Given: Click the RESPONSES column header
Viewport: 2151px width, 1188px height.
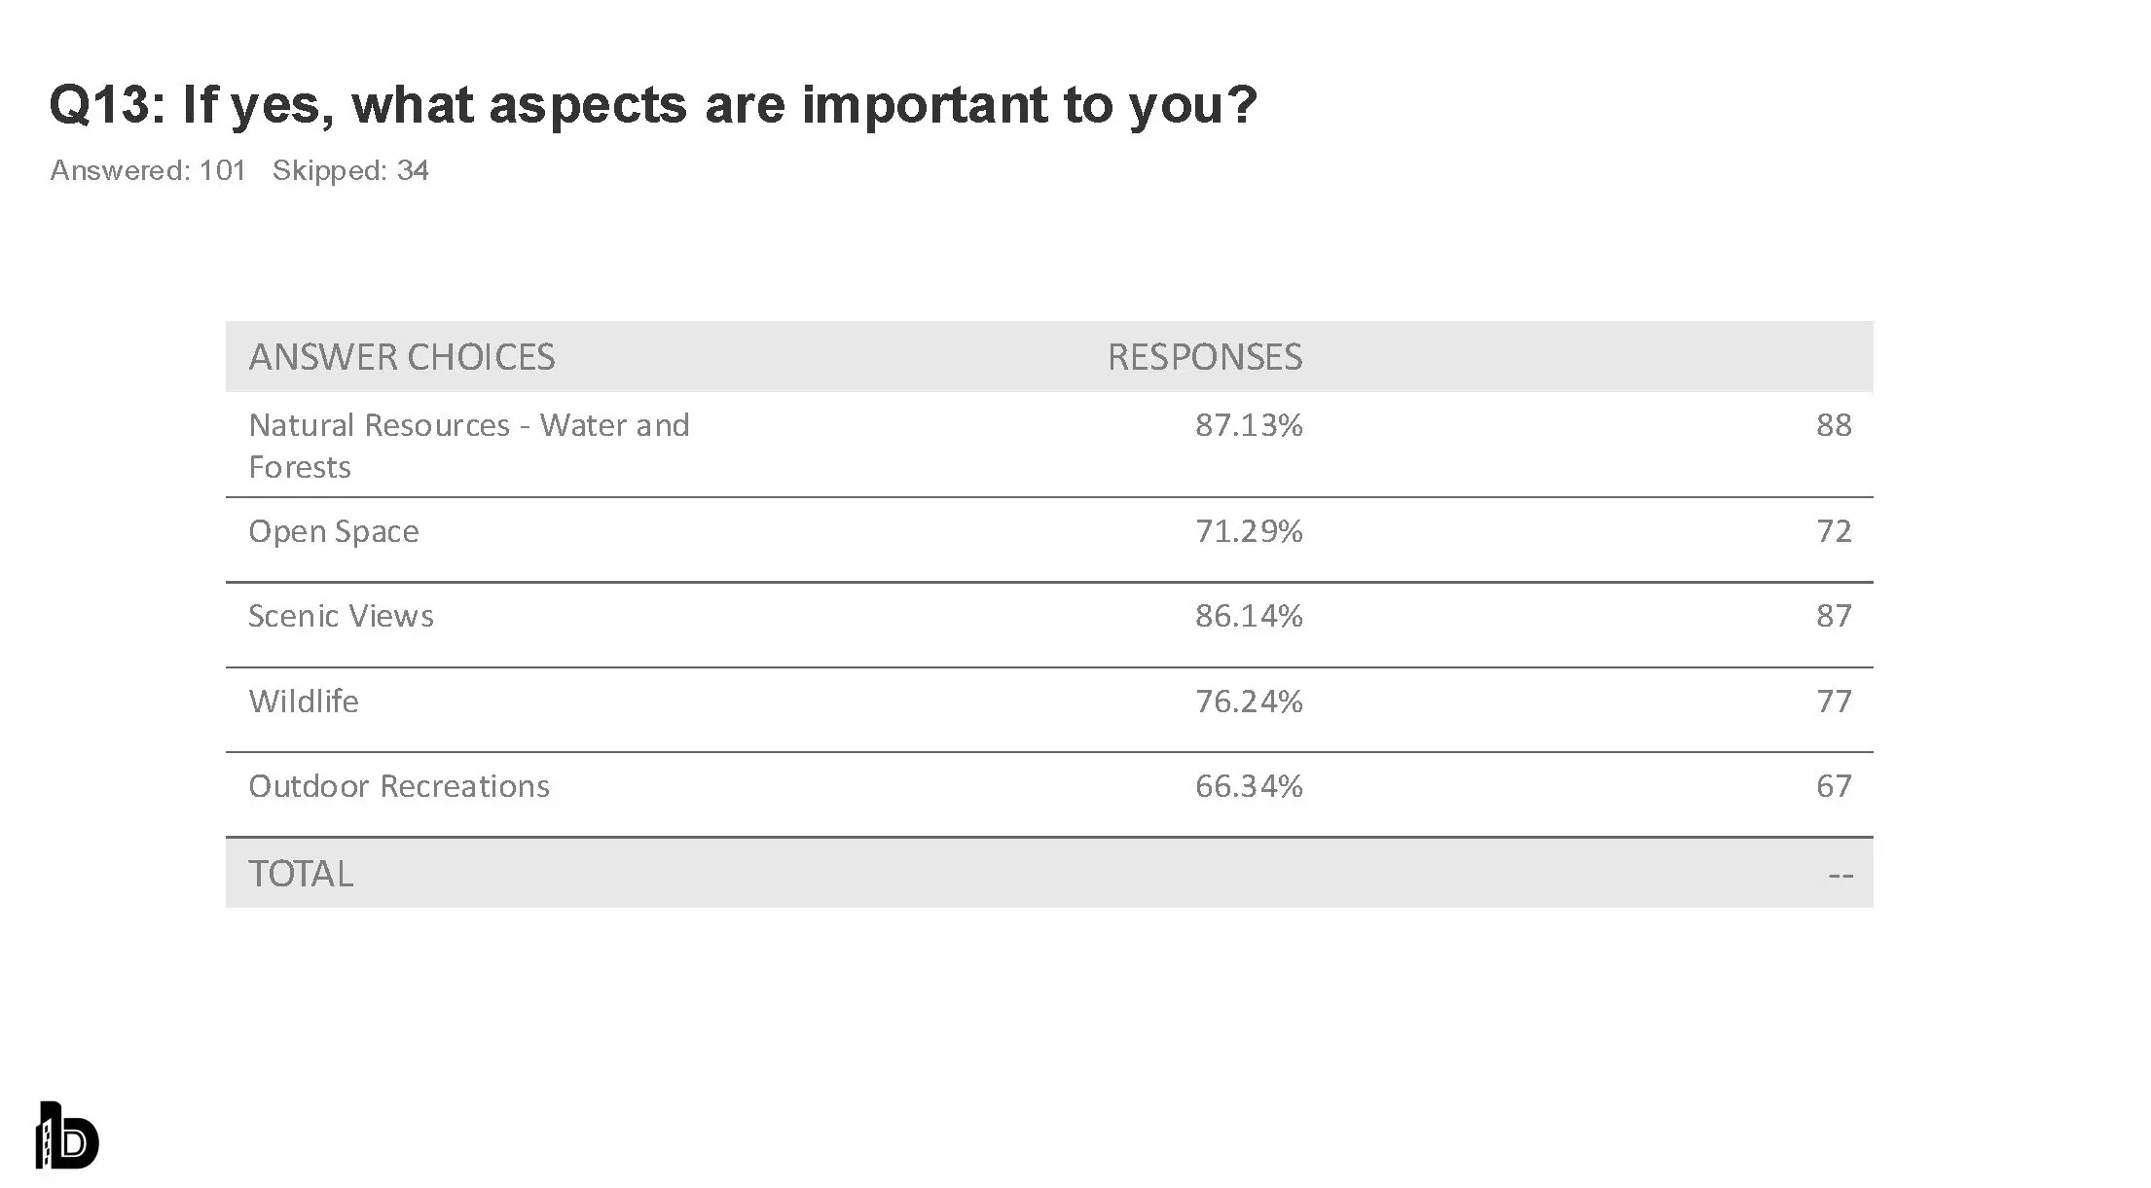Looking at the screenshot, I should coord(1204,357).
